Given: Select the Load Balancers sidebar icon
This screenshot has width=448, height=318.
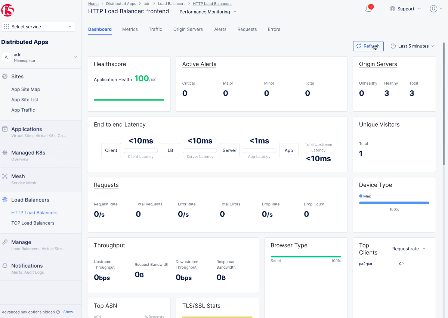Looking at the screenshot, I should pyautogui.click(x=4, y=200).
